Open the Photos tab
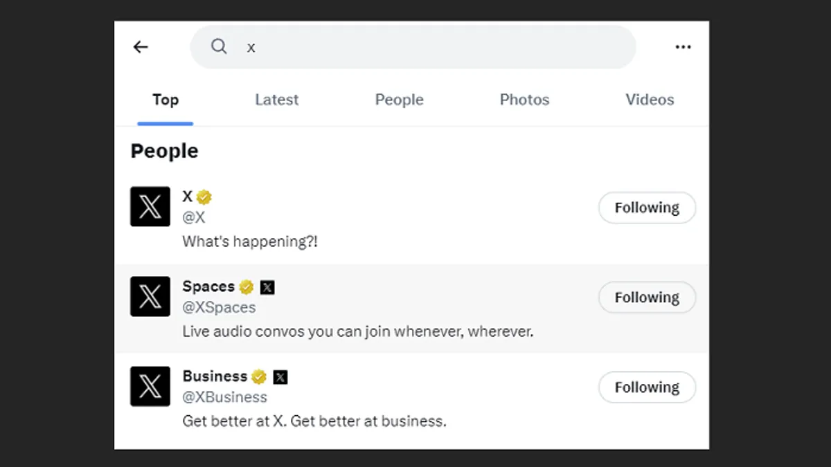The width and height of the screenshot is (831, 467). [x=524, y=100]
